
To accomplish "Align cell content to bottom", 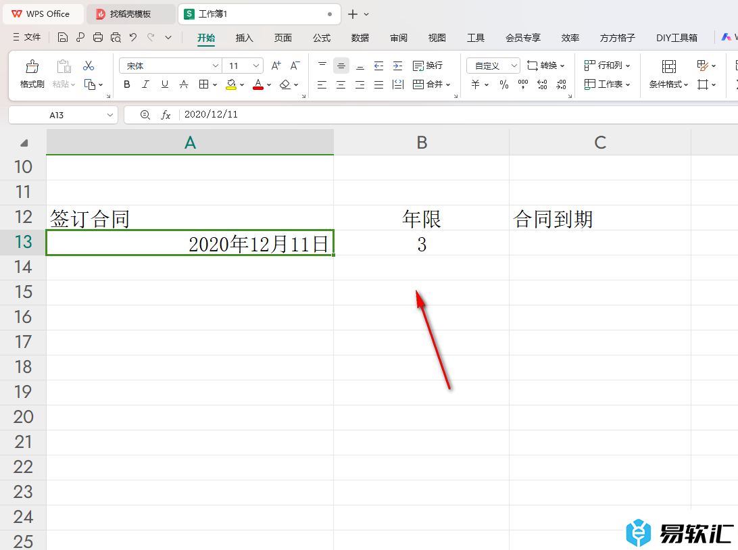I will [x=360, y=66].
